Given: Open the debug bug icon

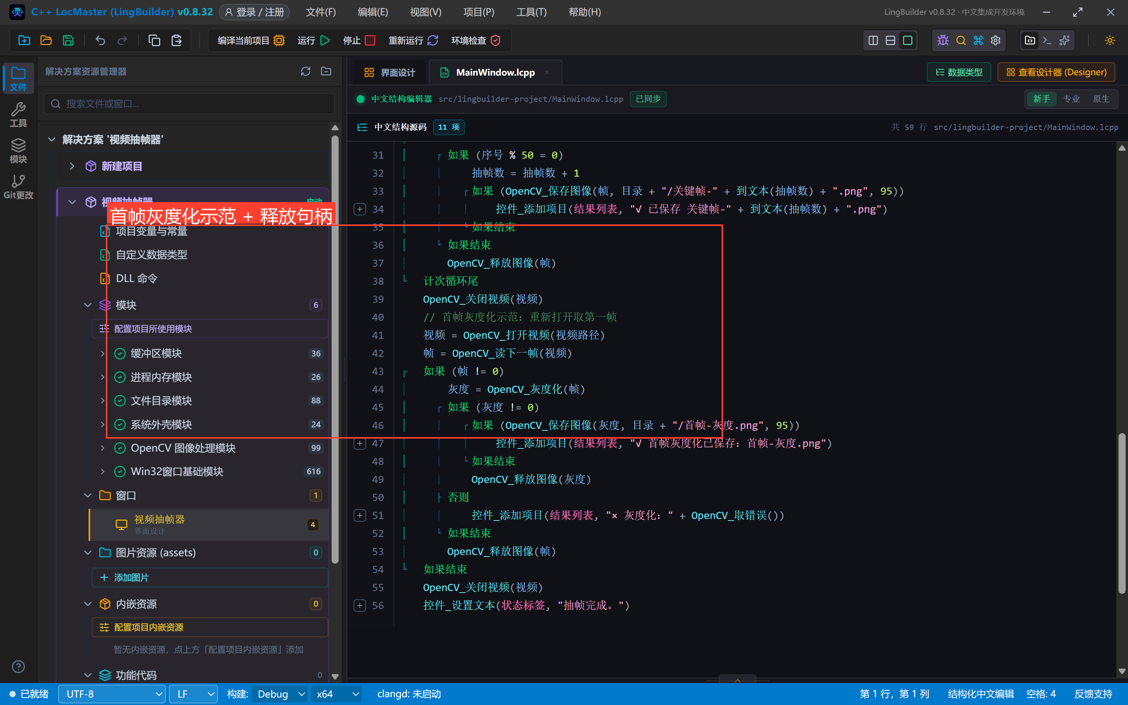Looking at the screenshot, I should click(x=943, y=41).
